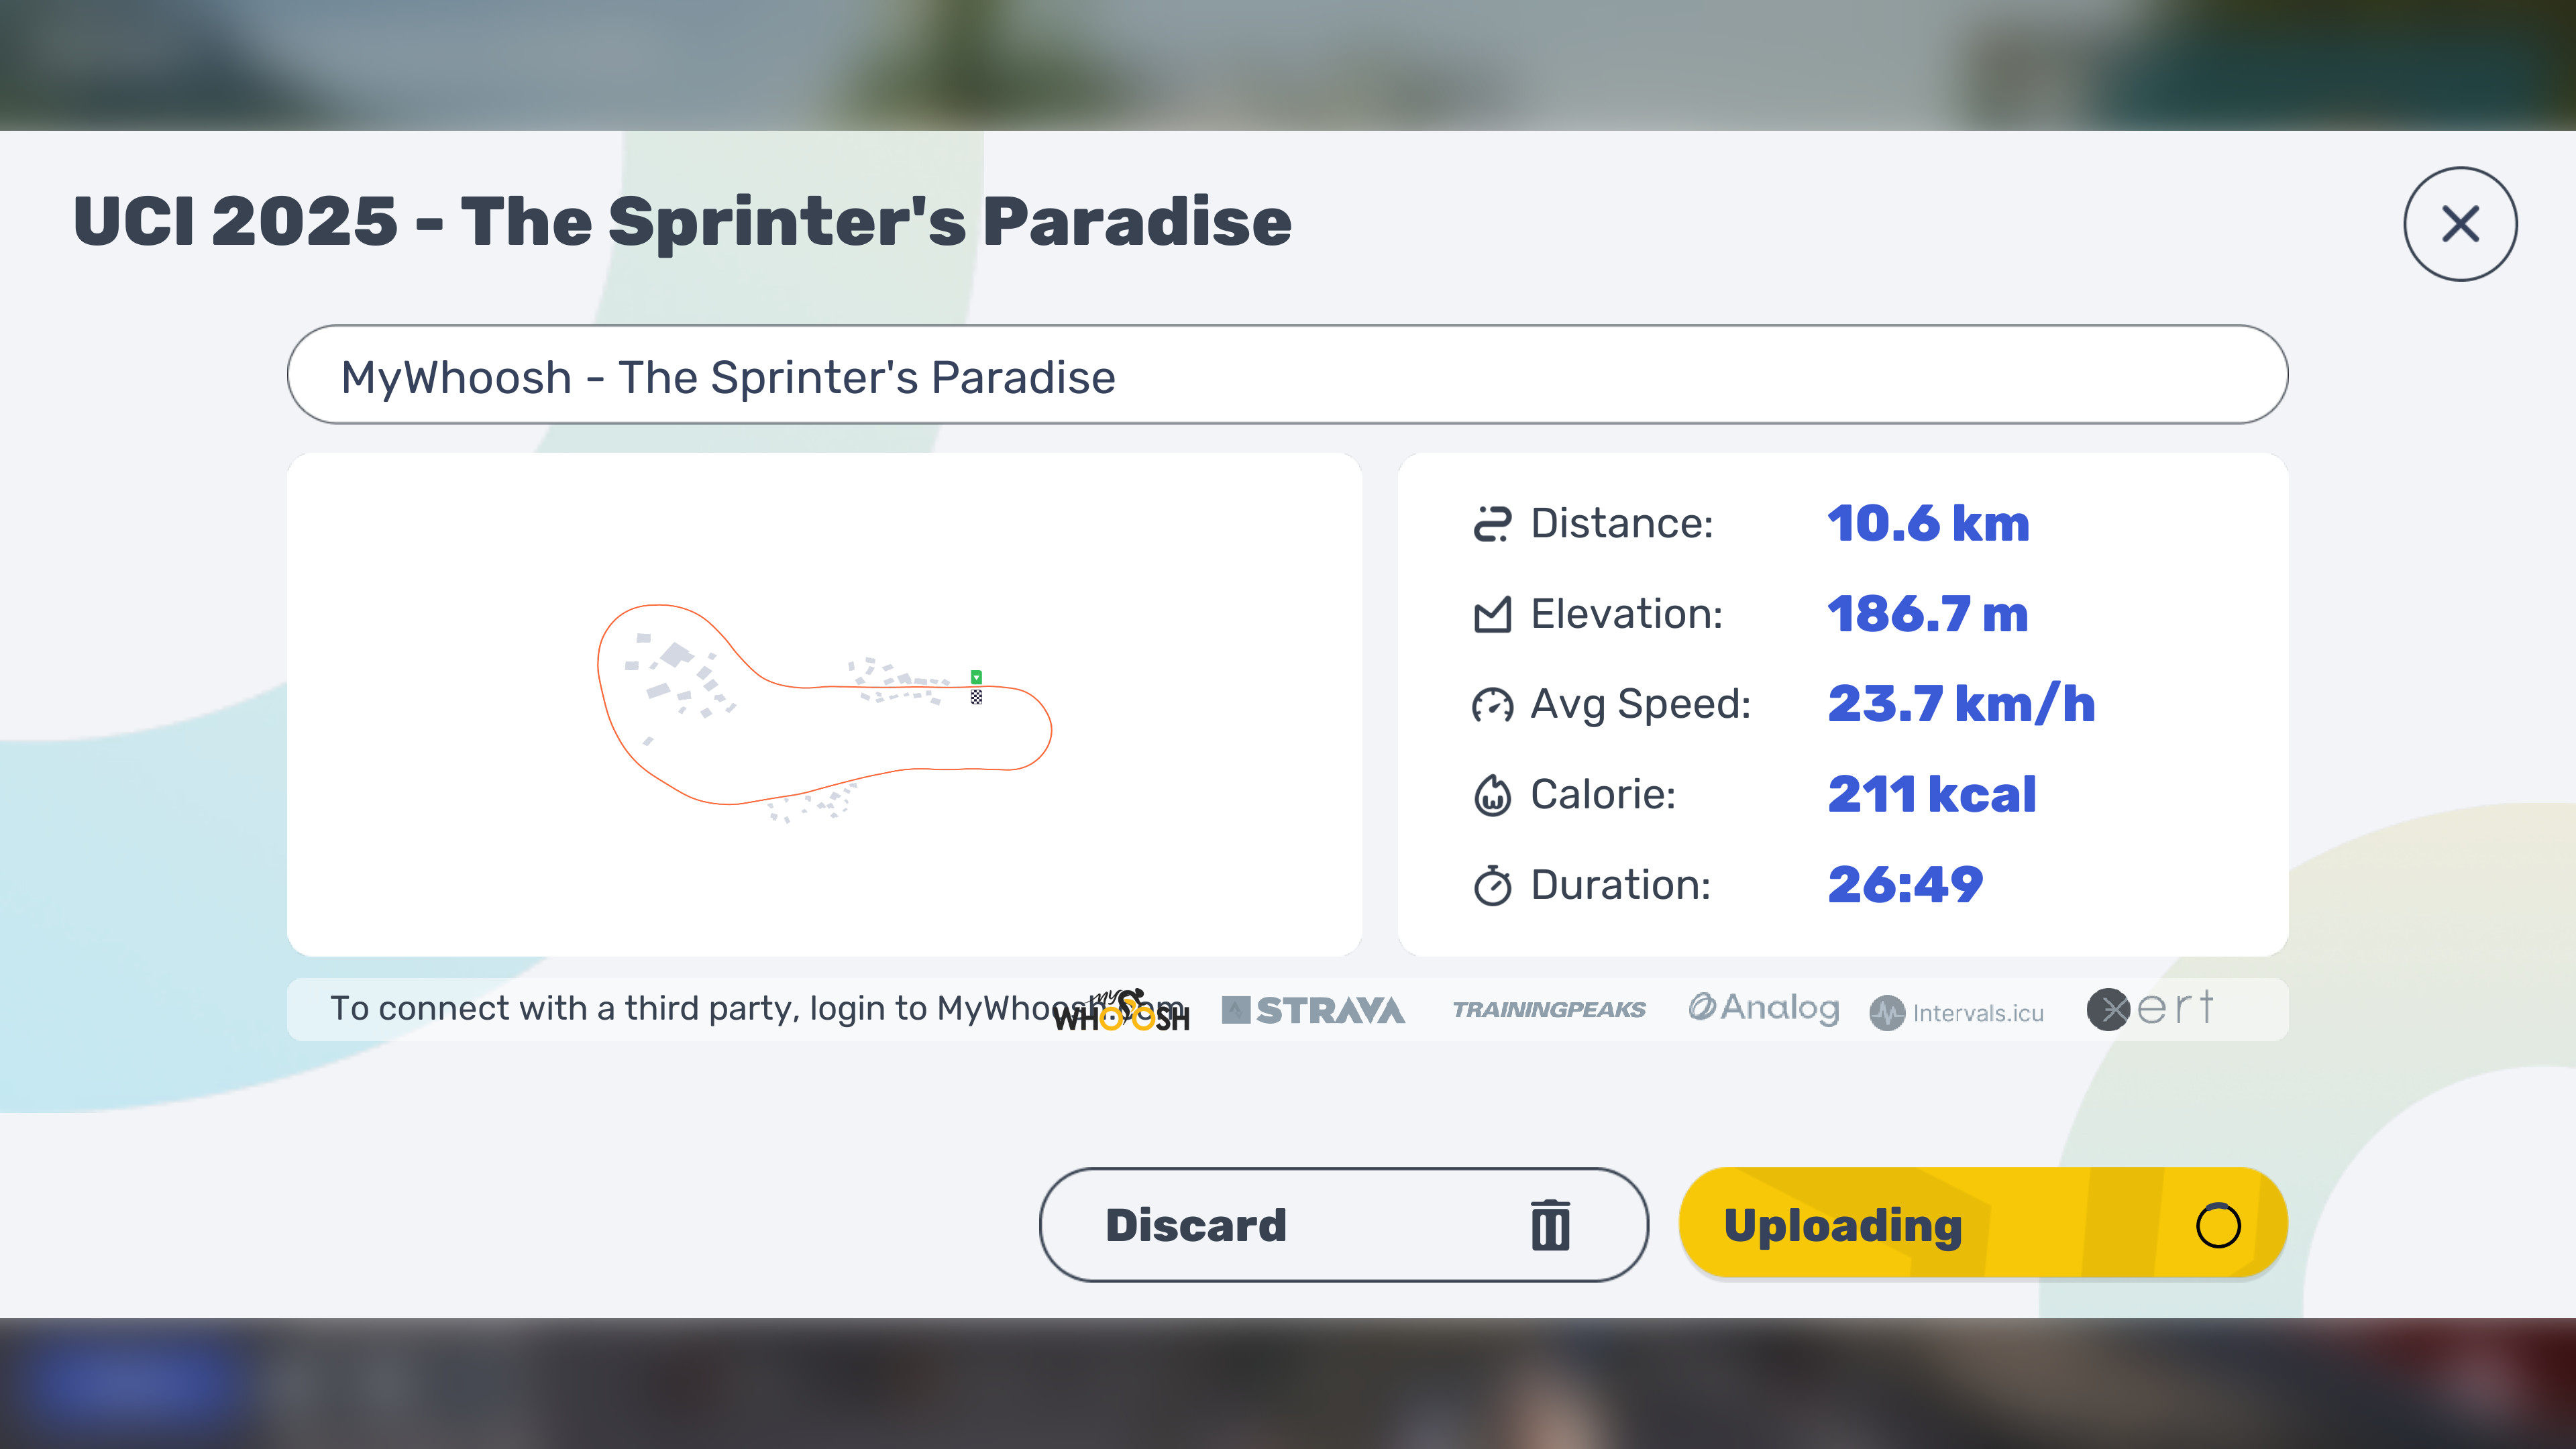Click the duration stopwatch icon
The width and height of the screenshot is (2576, 1449).
[x=1492, y=885]
